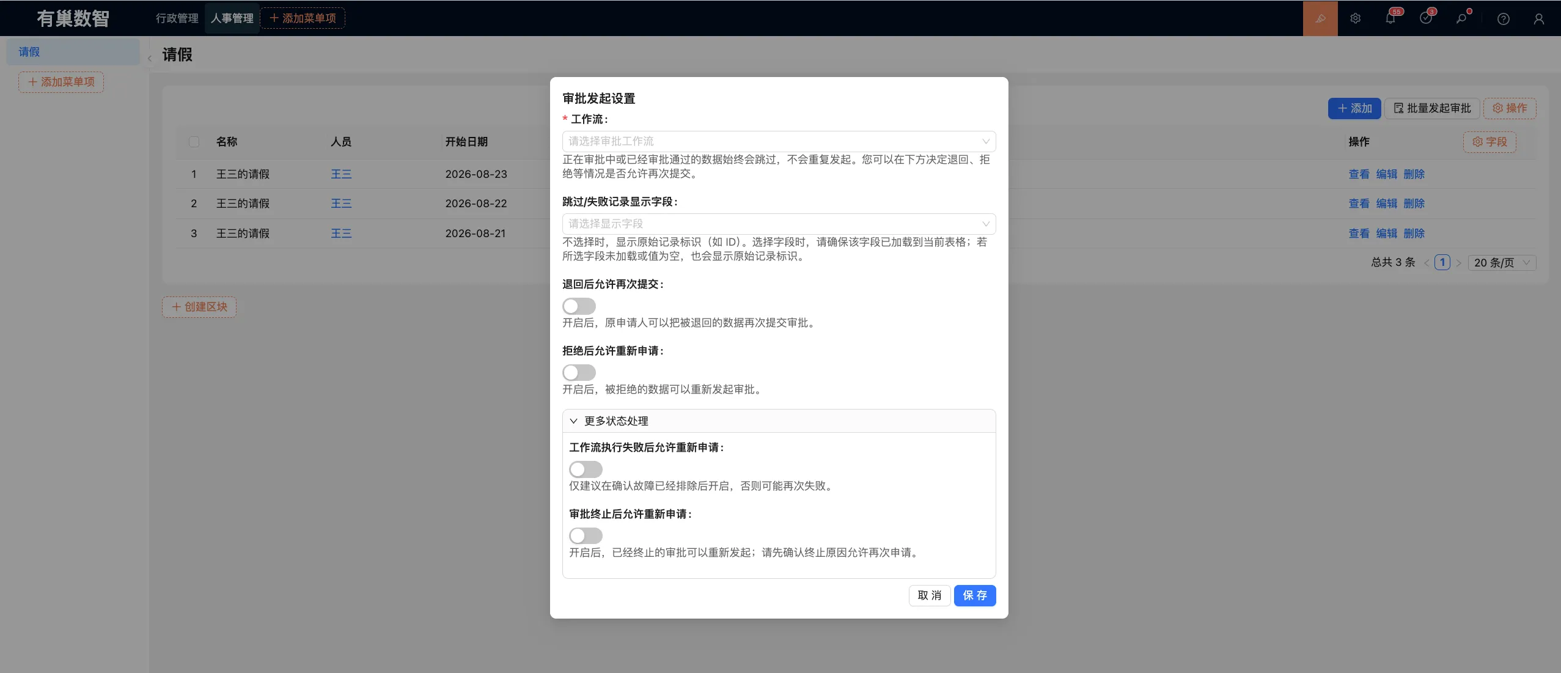Click 添加菜单项 in top navigation
The height and width of the screenshot is (673, 1561).
pyautogui.click(x=303, y=18)
